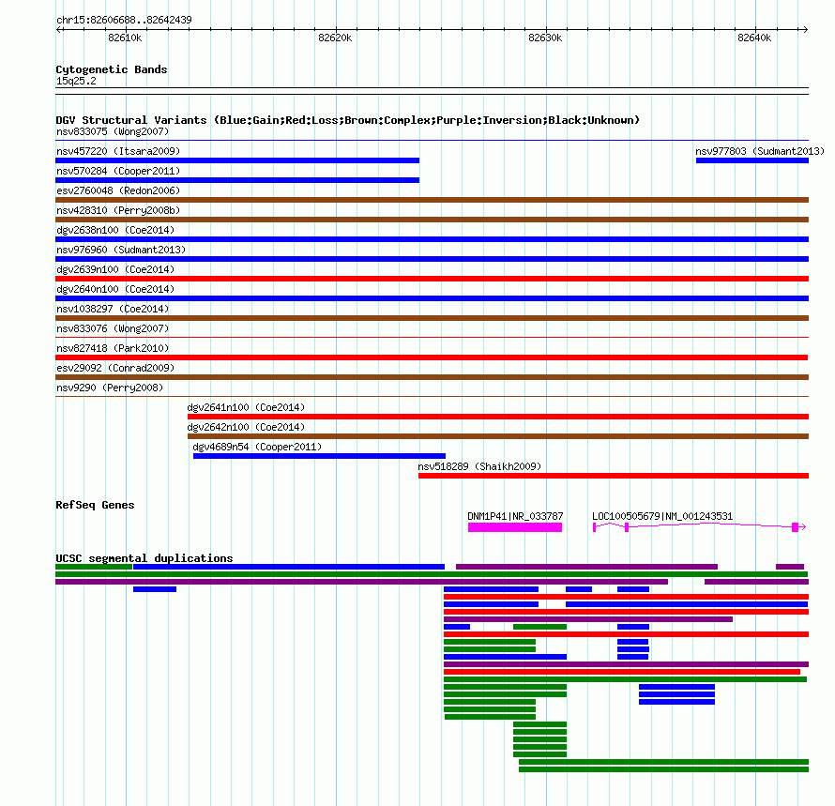Viewport: 835px width, 806px height.
Task: Click the UCSC segmental duplications track title
Action: (x=144, y=558)
